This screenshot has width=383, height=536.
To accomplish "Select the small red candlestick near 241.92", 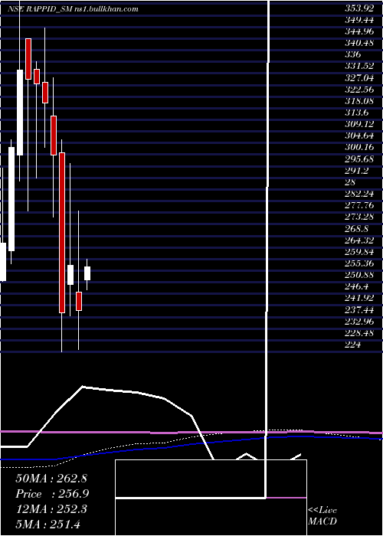I will tap(79, 301).
